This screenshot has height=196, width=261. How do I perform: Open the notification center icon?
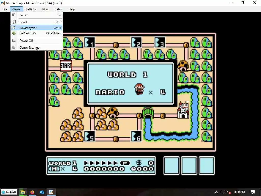[x=253, y=192]
